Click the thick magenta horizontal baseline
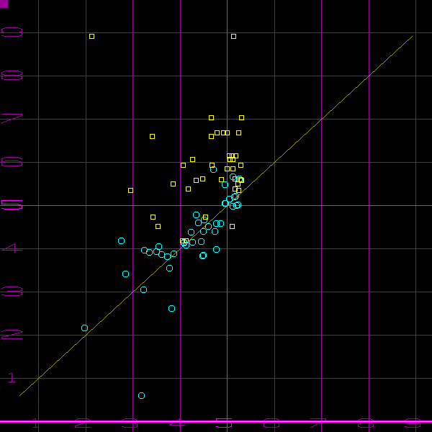The height and width of the screenshot is (432, 432). (216, 421)
